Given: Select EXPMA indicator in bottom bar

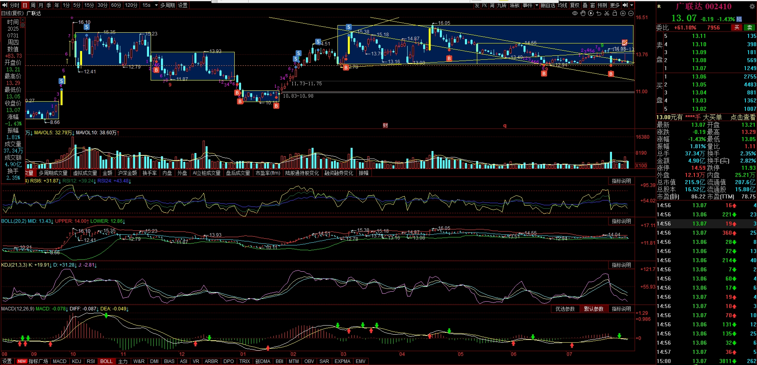Looking at the screenshot, I should [x=343, y=361].
